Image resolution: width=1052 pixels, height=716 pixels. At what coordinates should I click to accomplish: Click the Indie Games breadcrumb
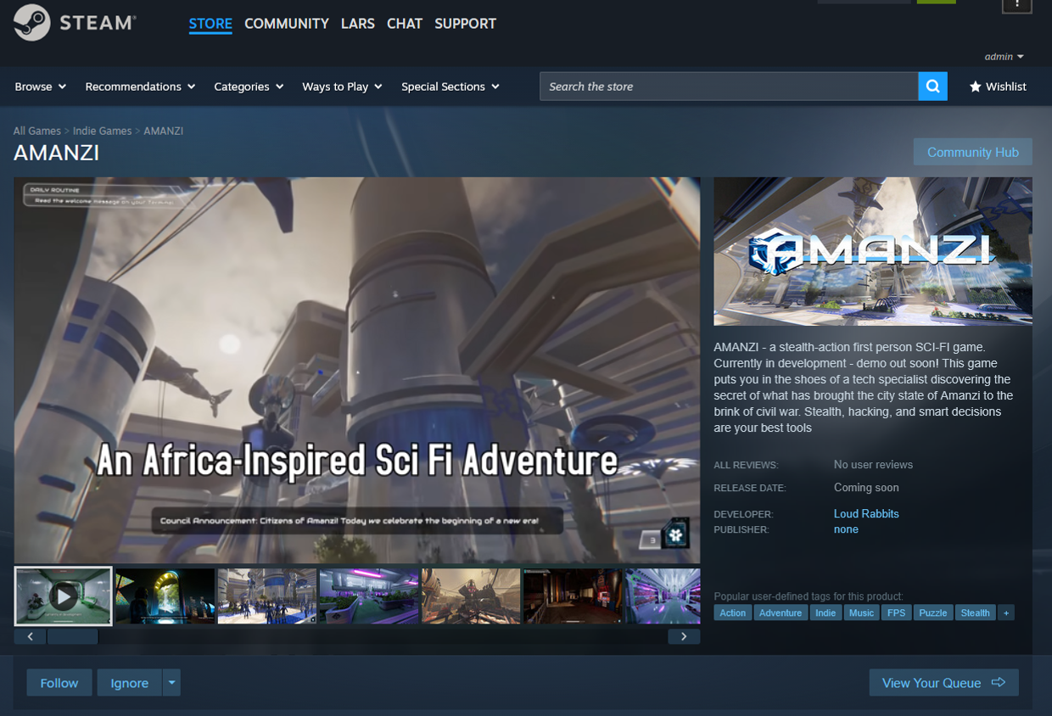(102, 131)
